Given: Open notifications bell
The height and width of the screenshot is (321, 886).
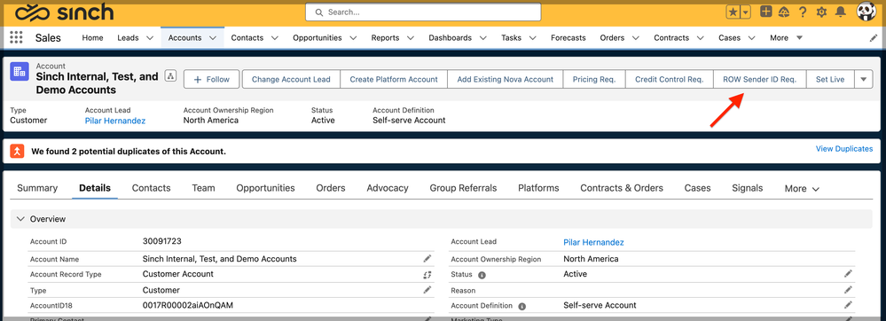Looking at the screenshot, I should point(841,12).
